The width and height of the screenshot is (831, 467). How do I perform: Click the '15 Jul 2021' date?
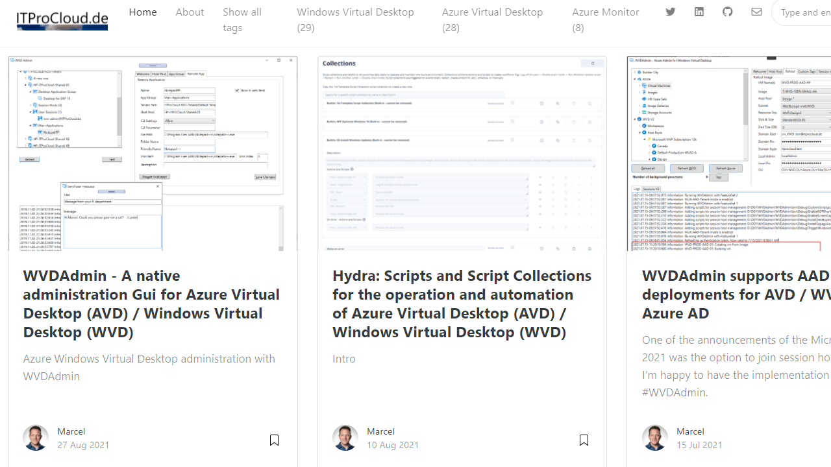(699, 445)
